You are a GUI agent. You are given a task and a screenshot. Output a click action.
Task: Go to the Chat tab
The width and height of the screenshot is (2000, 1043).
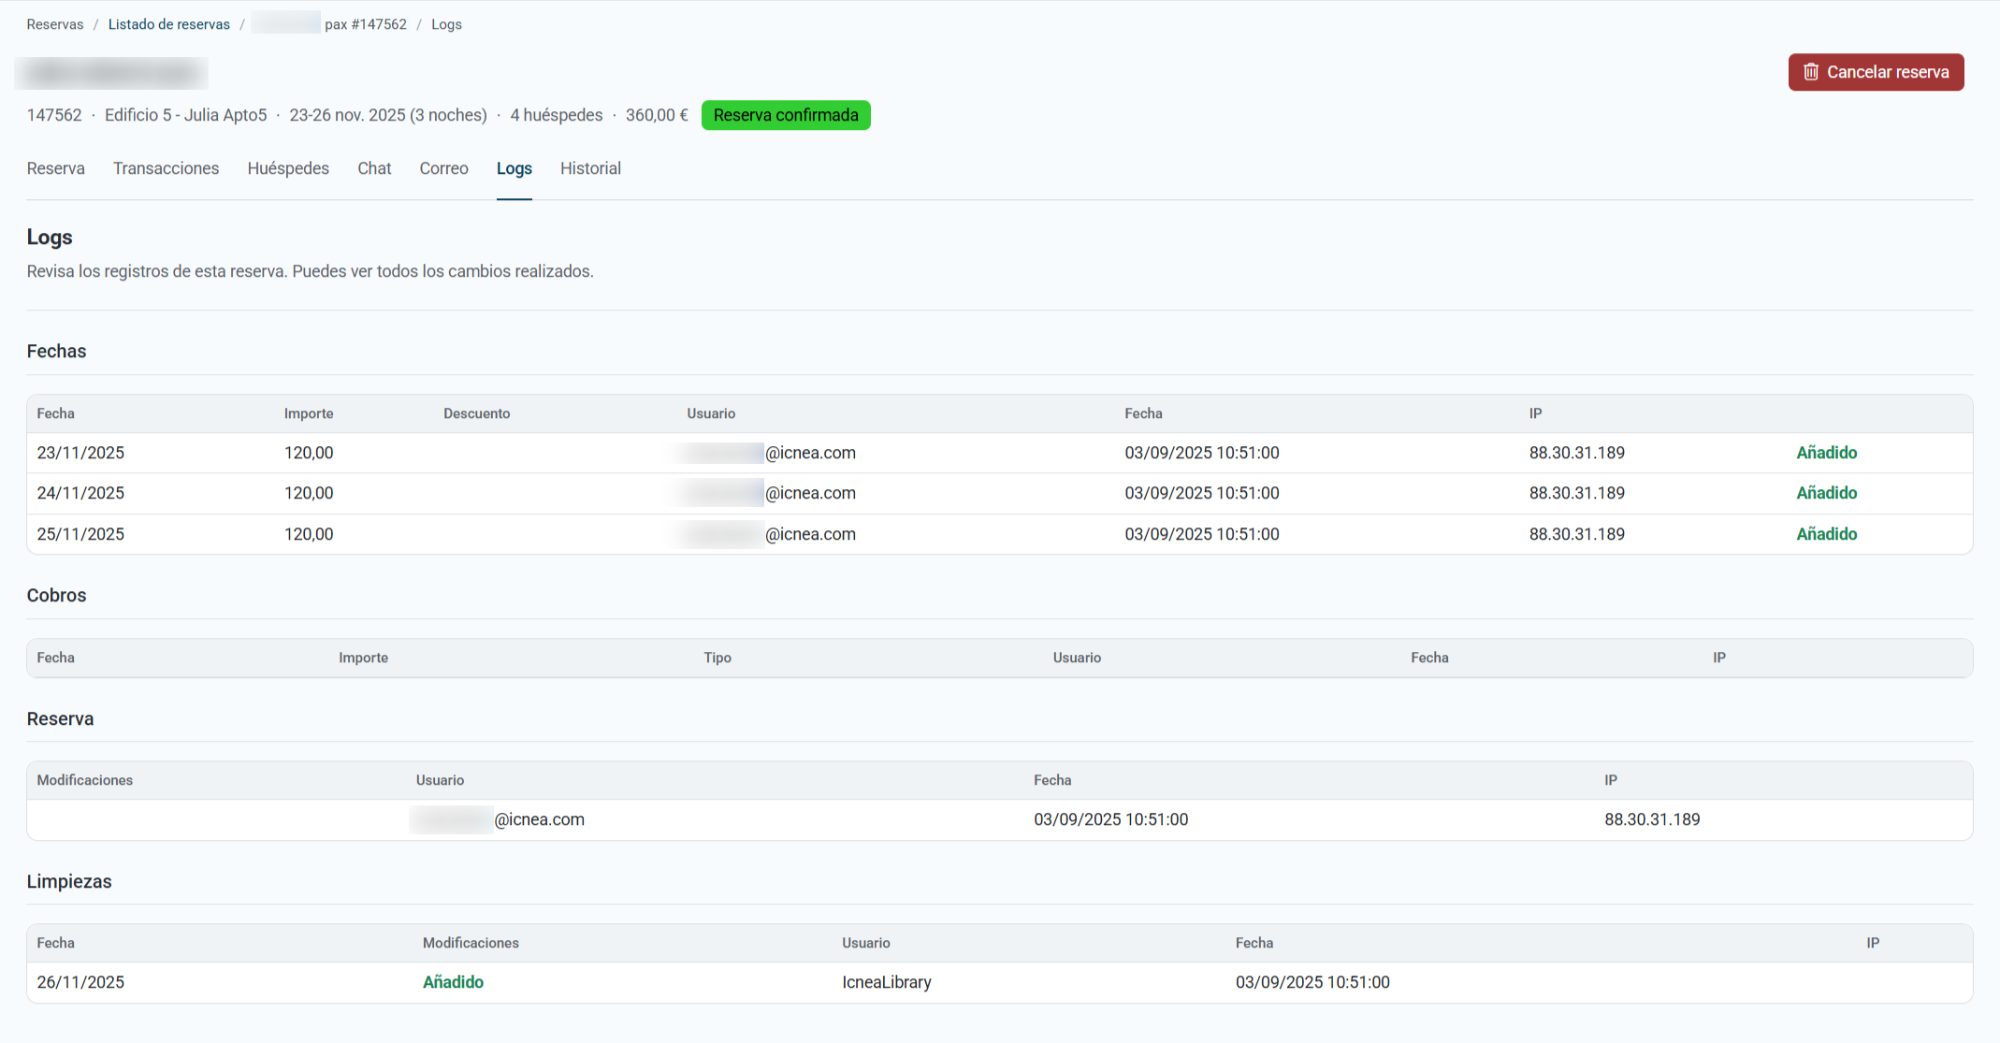pos(374,168)
